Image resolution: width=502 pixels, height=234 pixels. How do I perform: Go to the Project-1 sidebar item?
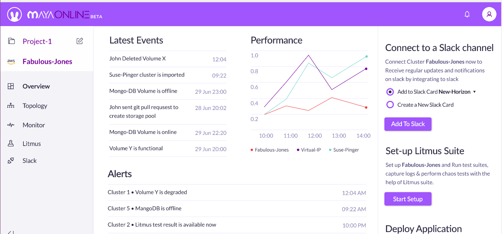coord(37,41)
